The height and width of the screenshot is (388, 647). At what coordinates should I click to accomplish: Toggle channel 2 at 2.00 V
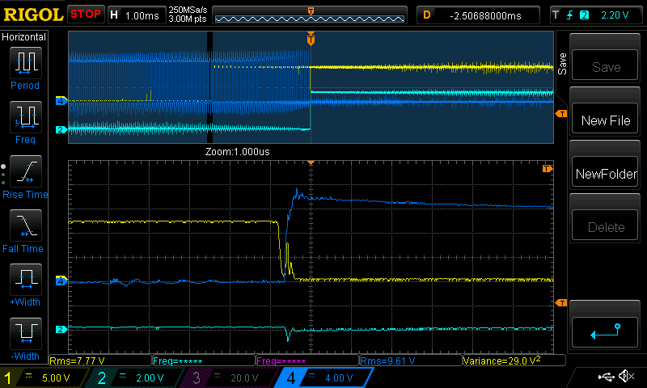click(x=133, y=377)
